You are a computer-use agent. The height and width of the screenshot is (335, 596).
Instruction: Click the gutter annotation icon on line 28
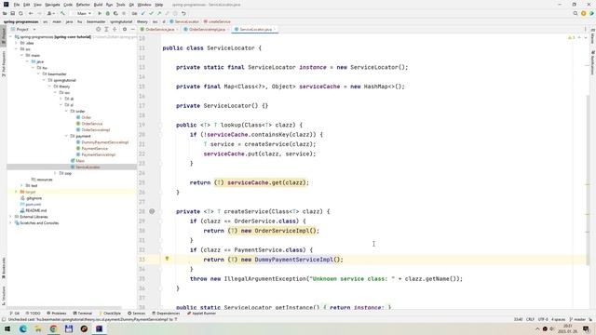coord(152,211)
